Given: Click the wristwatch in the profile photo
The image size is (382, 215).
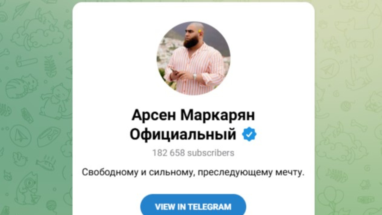Looking at the screenshot, I should click(x=195, y=76).
